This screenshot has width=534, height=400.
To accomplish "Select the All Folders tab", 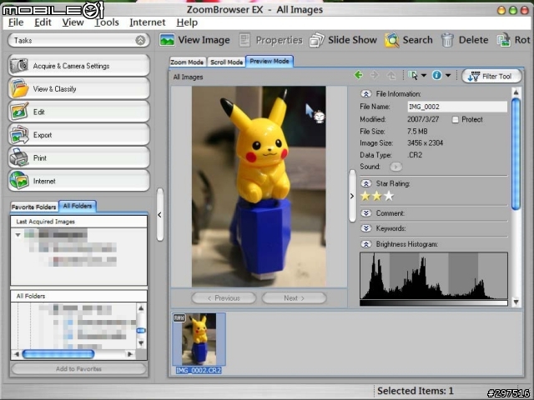I will point(78,206).
